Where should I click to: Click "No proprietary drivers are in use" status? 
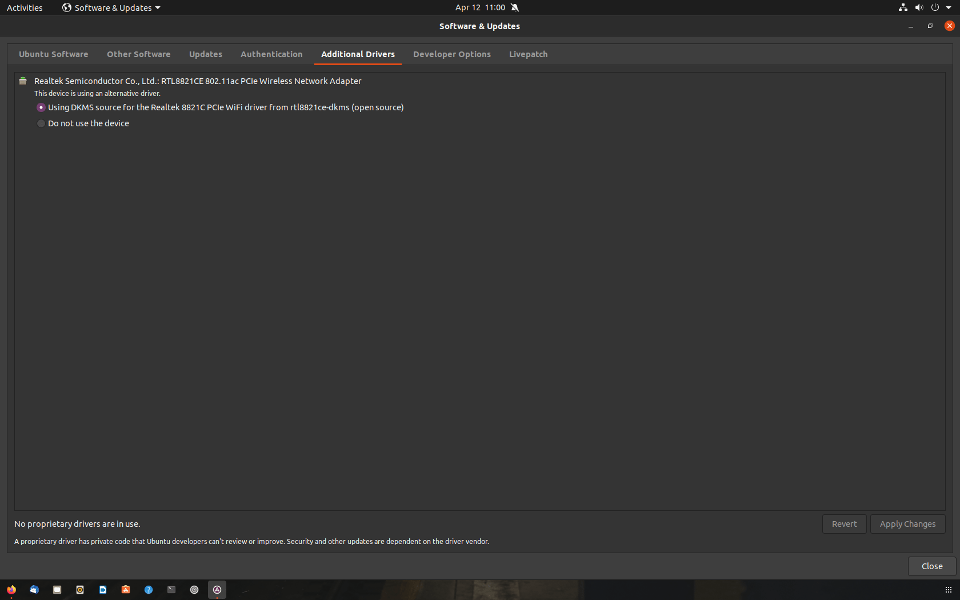pyautogui.click(x=77, y=524)
